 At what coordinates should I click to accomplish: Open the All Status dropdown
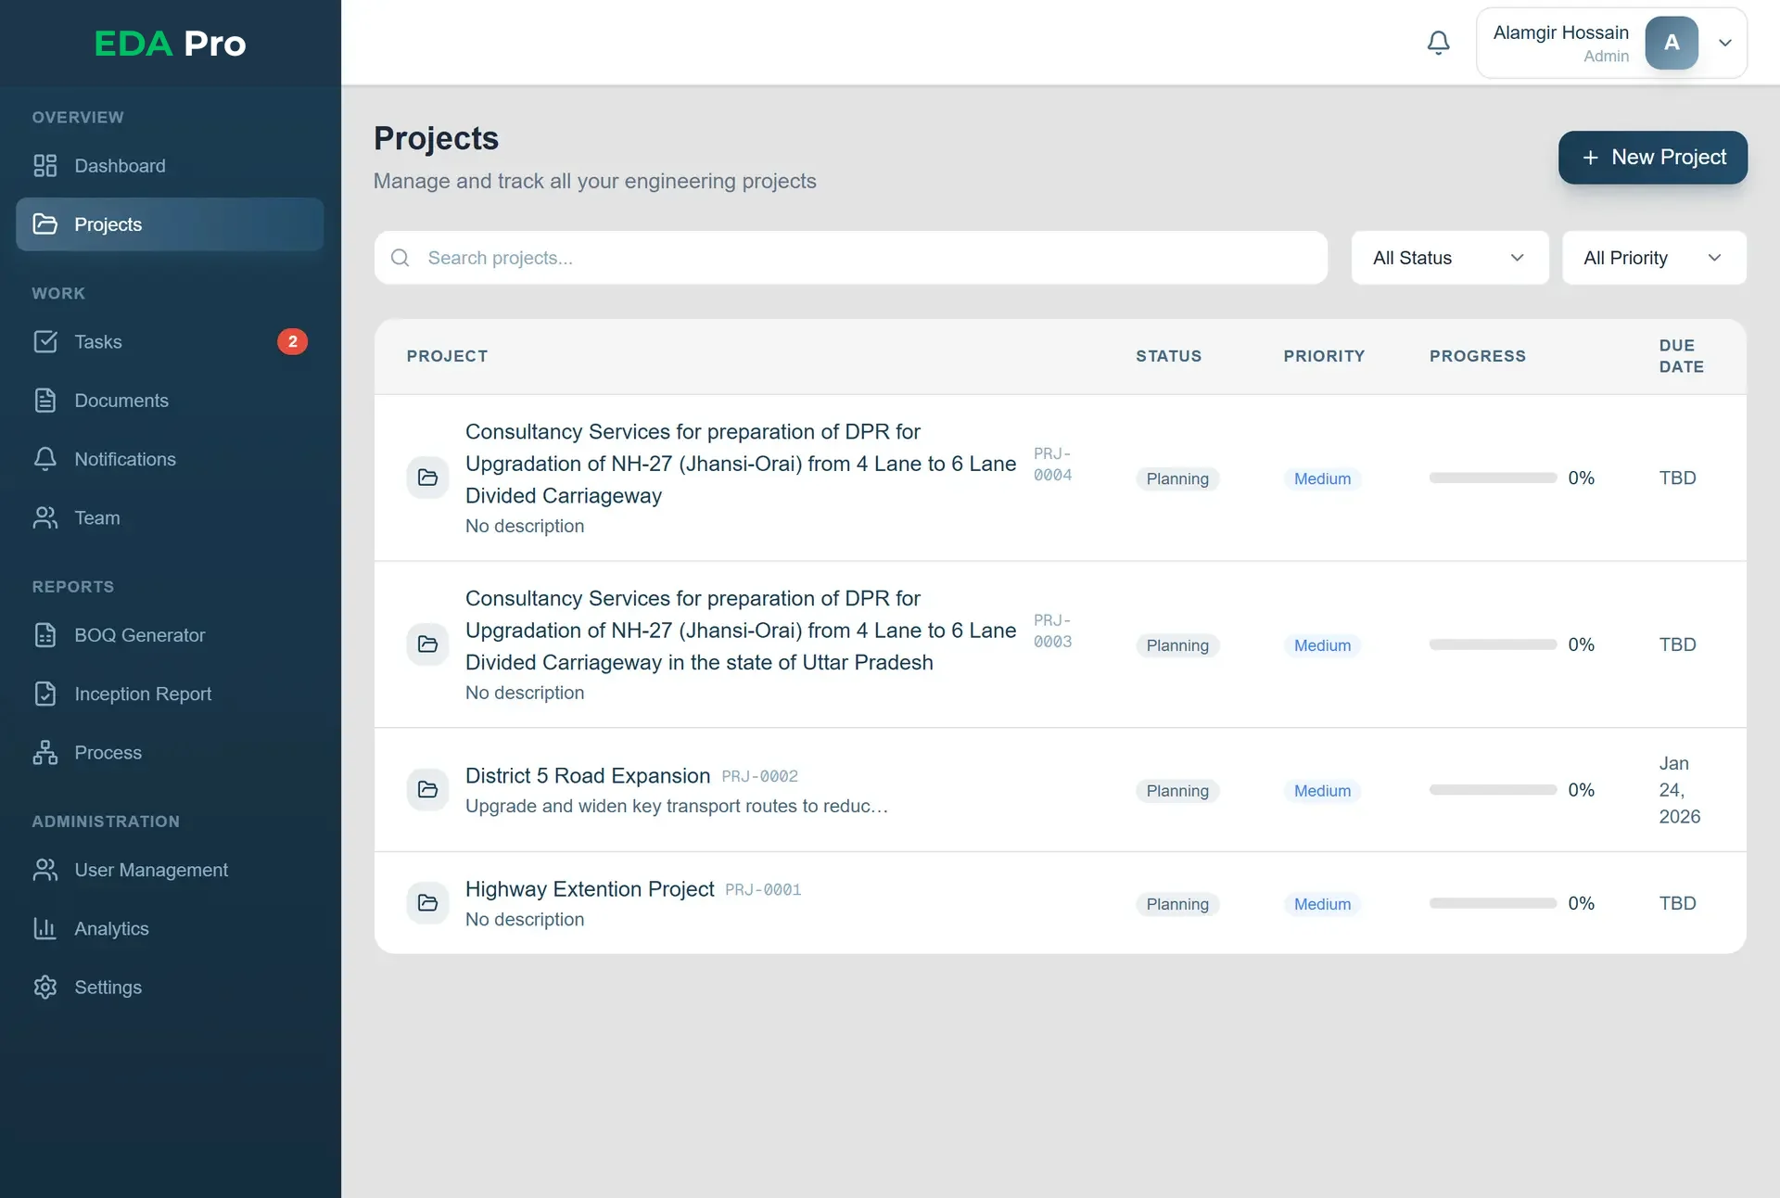[x=1449, y=258]
